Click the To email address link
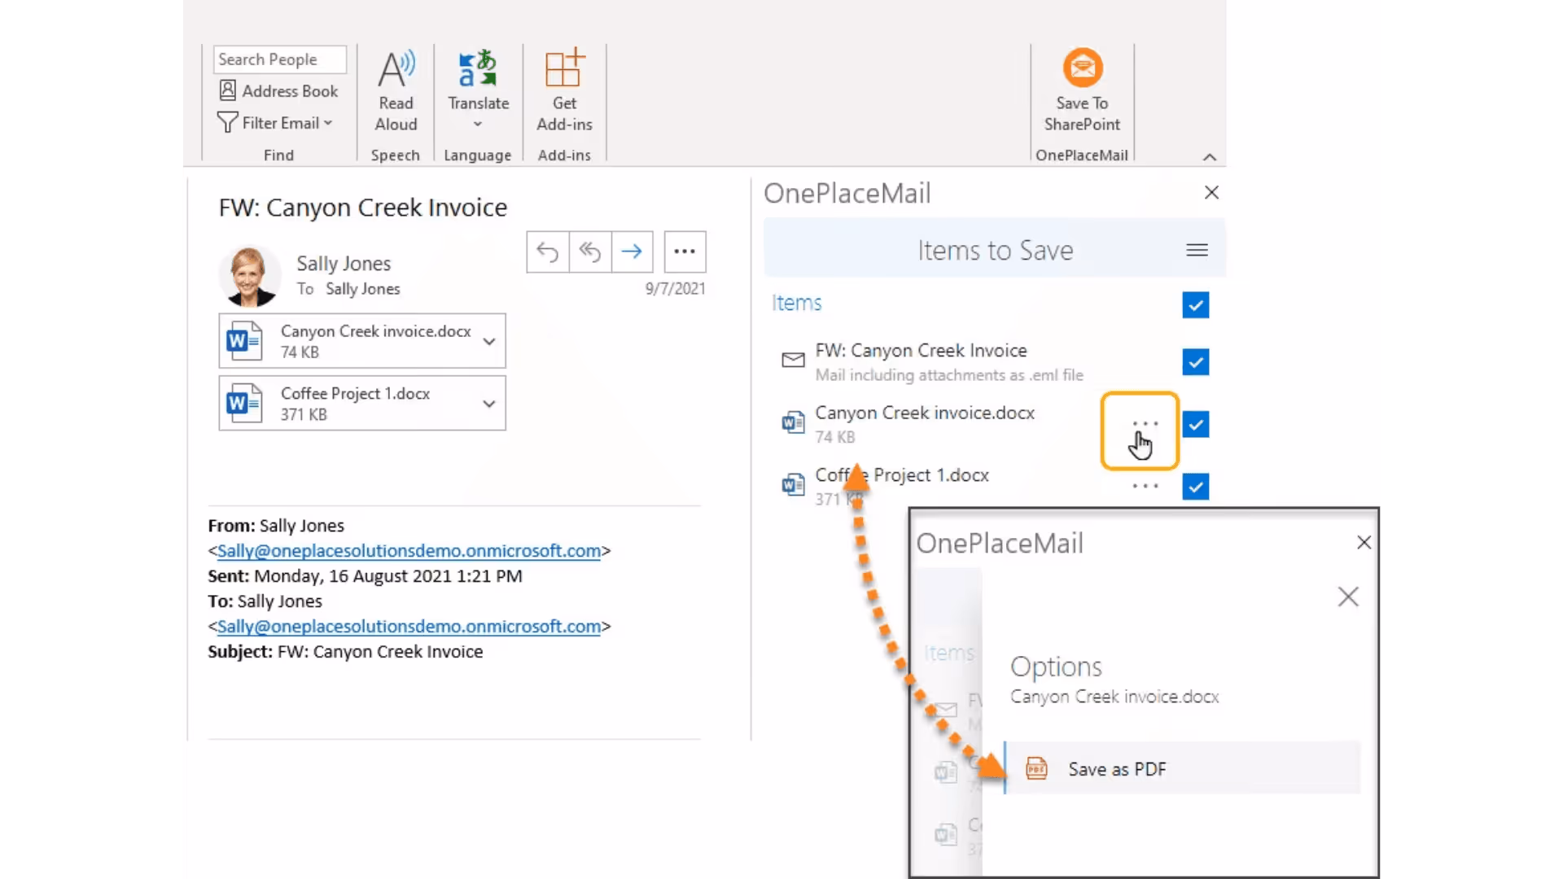1563x879 pixels. pos(409,627)
